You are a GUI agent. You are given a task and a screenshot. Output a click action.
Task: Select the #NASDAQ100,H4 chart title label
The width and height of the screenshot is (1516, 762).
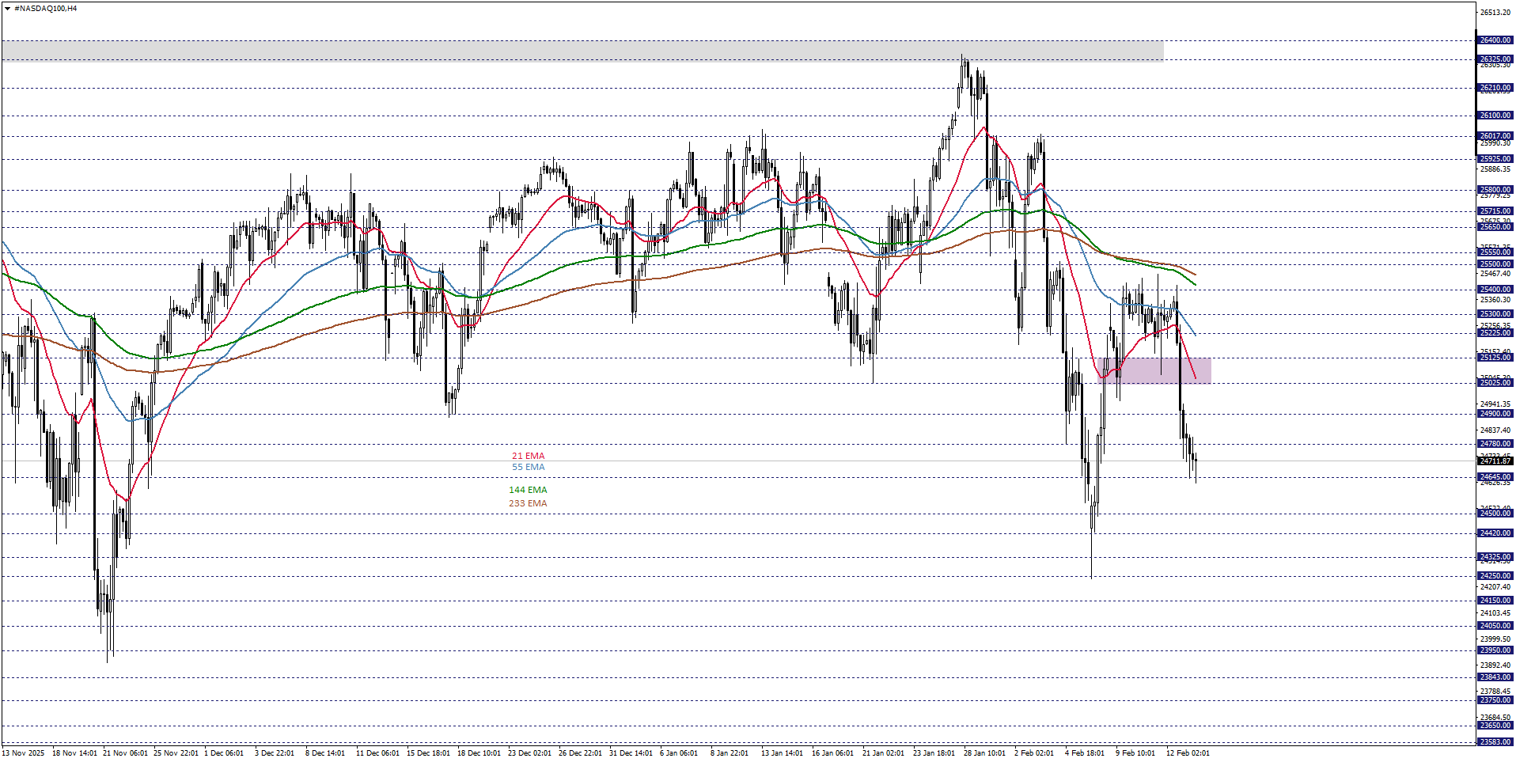(x=46, y=6)
